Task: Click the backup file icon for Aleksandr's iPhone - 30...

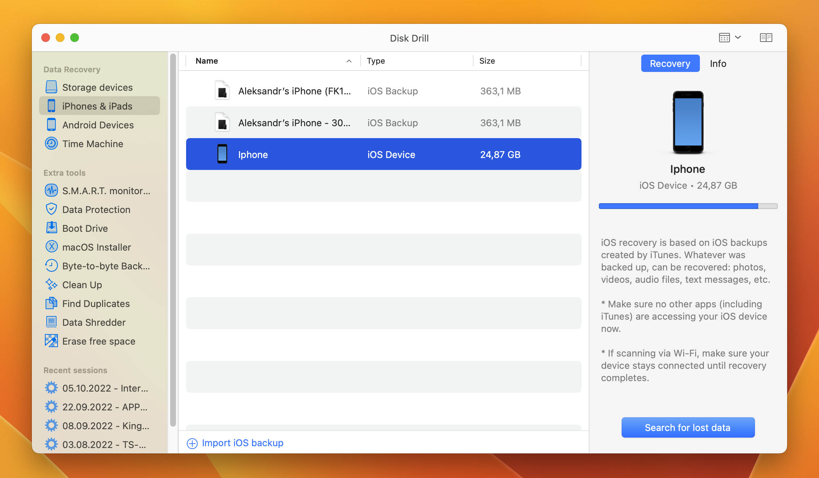Action: [222, 122]
